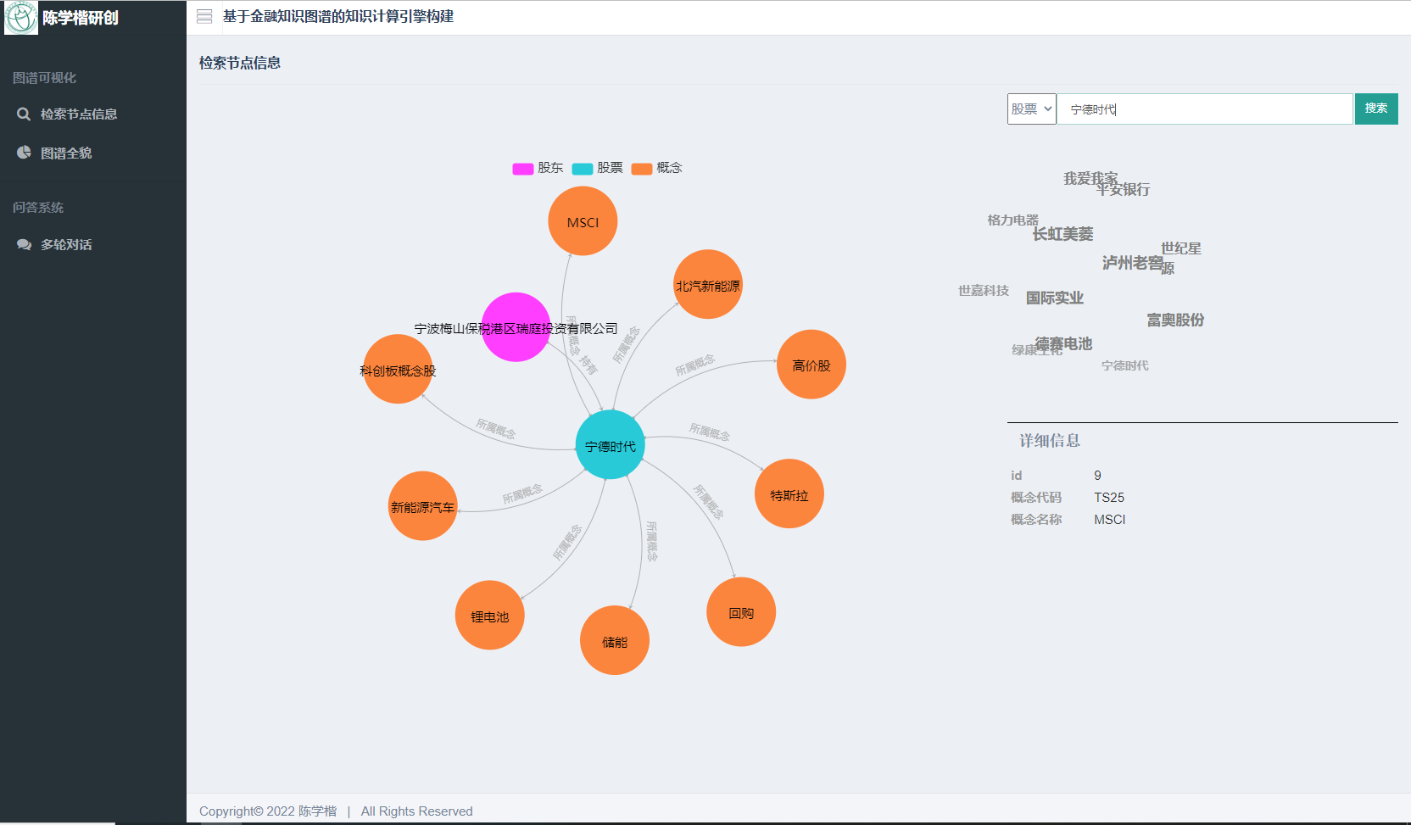The image size is (1411, 825).
Task: Click 富奥股份 in the word cloud
Action: tap(1175, 320)
